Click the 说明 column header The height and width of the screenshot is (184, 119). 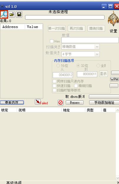tap(39, 110)
